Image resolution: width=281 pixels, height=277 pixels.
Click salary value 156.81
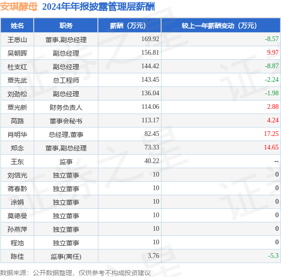point(150,52)
